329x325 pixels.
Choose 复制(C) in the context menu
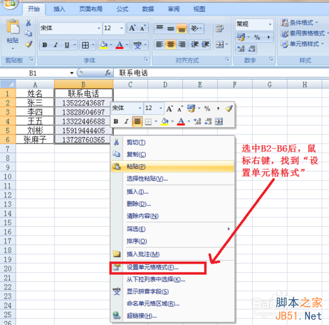(172, 154)
